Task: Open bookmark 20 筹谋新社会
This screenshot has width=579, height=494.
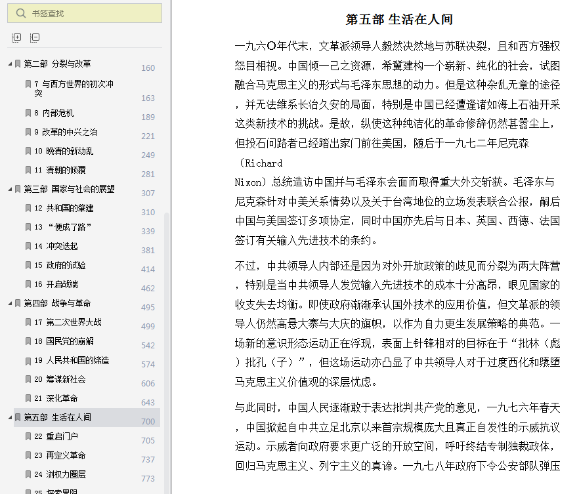Action: pos(60,379)
